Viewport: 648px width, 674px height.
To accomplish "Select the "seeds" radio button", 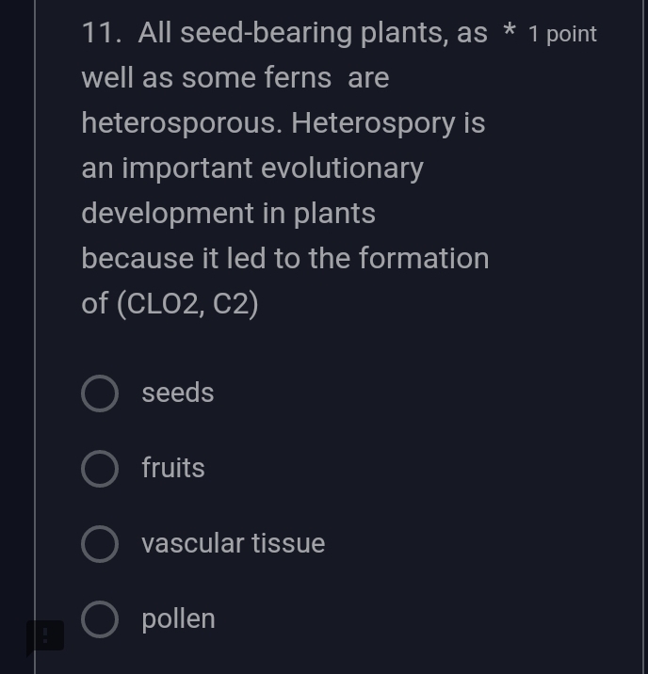I will click(x=100, y=393).
